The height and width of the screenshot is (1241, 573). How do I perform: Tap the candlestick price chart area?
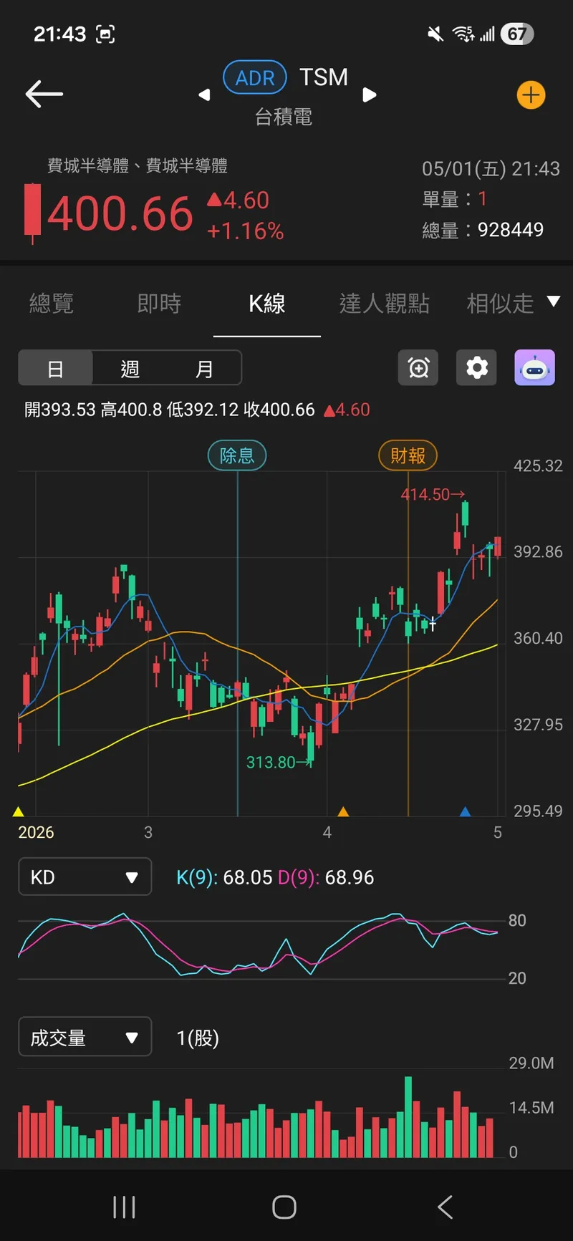[261, 643]
